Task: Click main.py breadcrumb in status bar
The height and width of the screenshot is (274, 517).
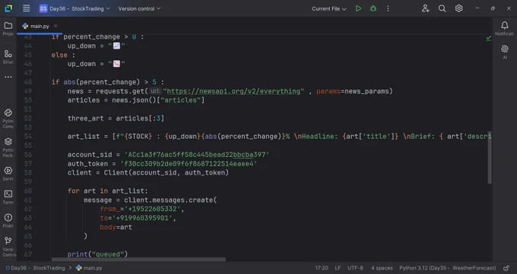Action: tap(89, 268)
